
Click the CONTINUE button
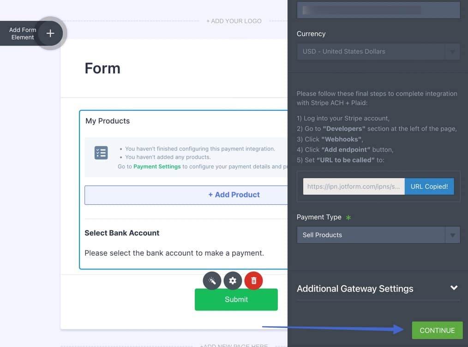coord(437,330)
